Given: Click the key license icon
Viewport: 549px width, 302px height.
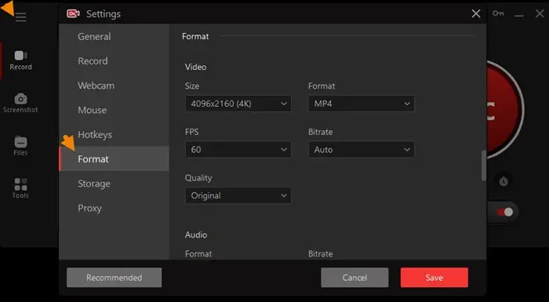Looking at the screenshot, I should click(x=498, y=13).
